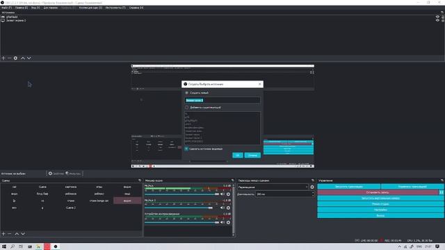Select scene named xs
The image size is (445, 250).
[42, 201]
